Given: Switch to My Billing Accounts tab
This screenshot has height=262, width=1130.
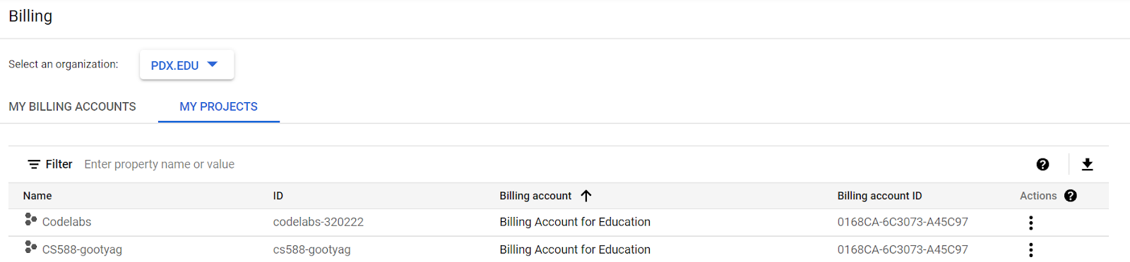Looking at the screenshot, I should [72, 106].
